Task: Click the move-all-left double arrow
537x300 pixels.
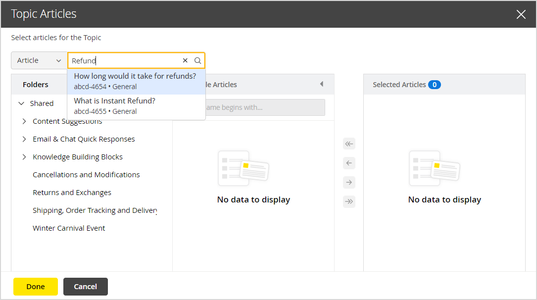Action: coord(349,143)
